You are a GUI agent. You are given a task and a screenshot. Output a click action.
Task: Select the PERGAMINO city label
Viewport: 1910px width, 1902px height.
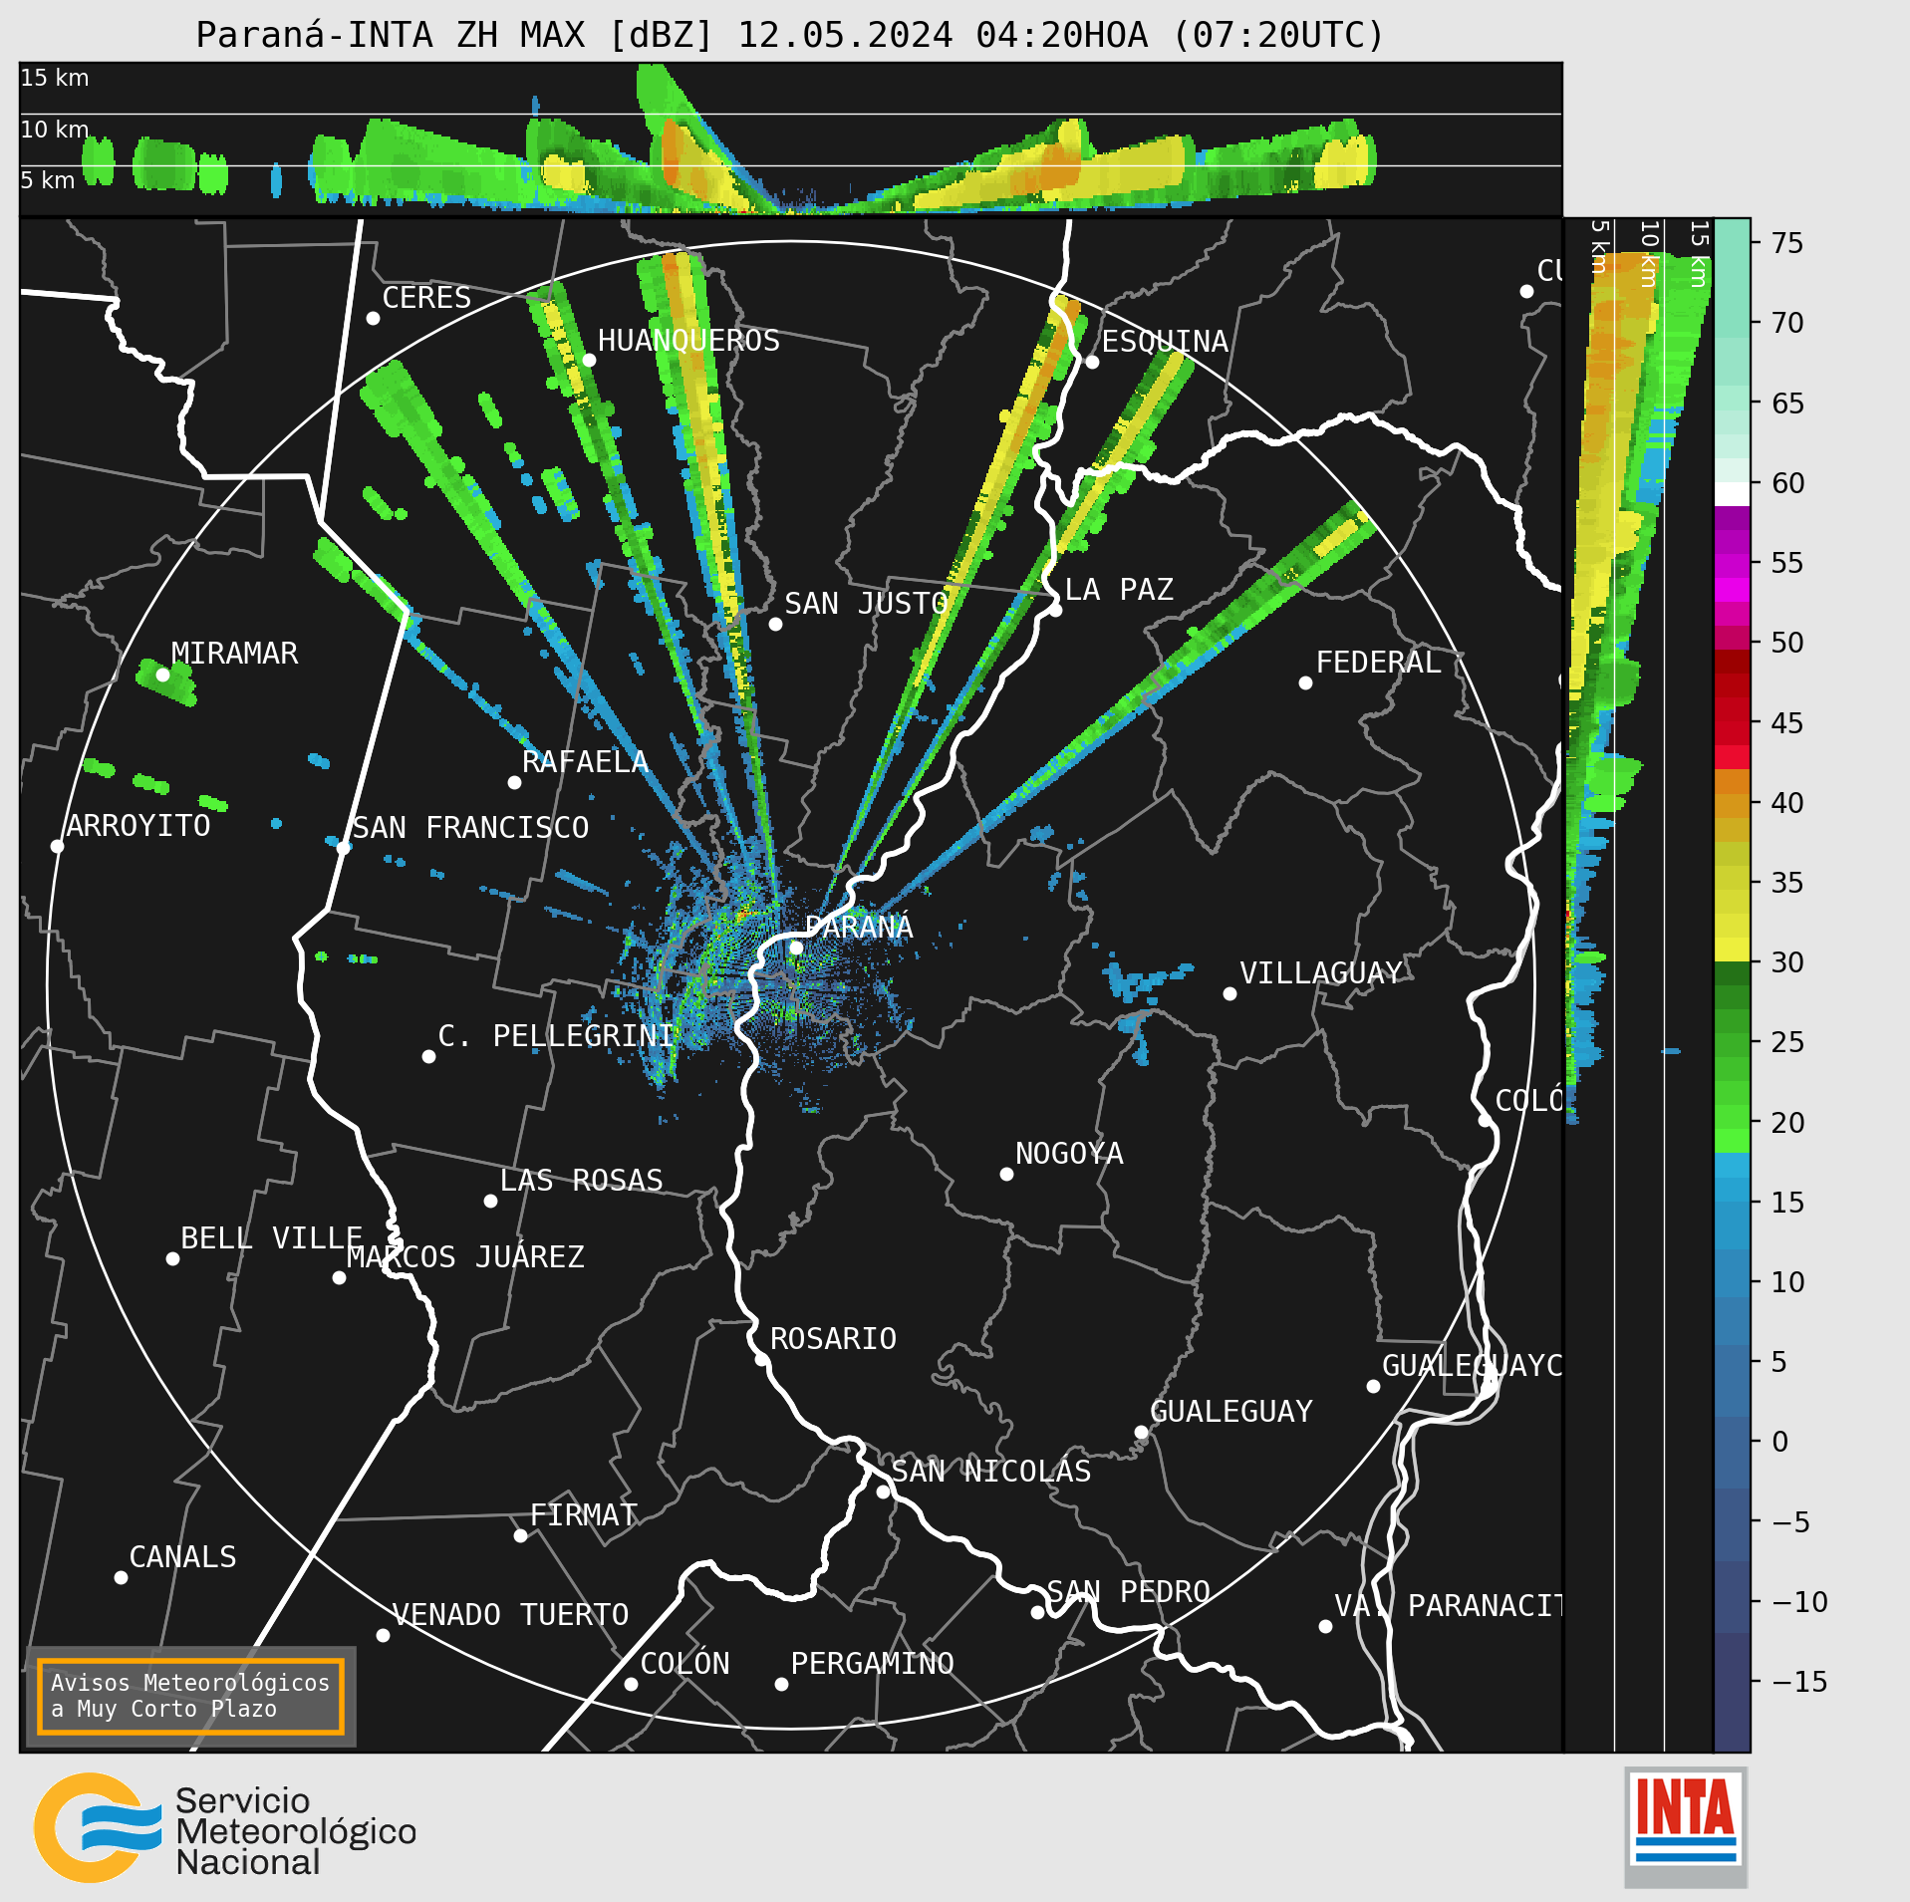coord(872,1663)
